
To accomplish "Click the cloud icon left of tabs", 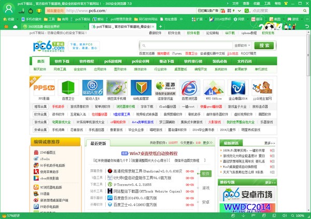I will point(15,26).
